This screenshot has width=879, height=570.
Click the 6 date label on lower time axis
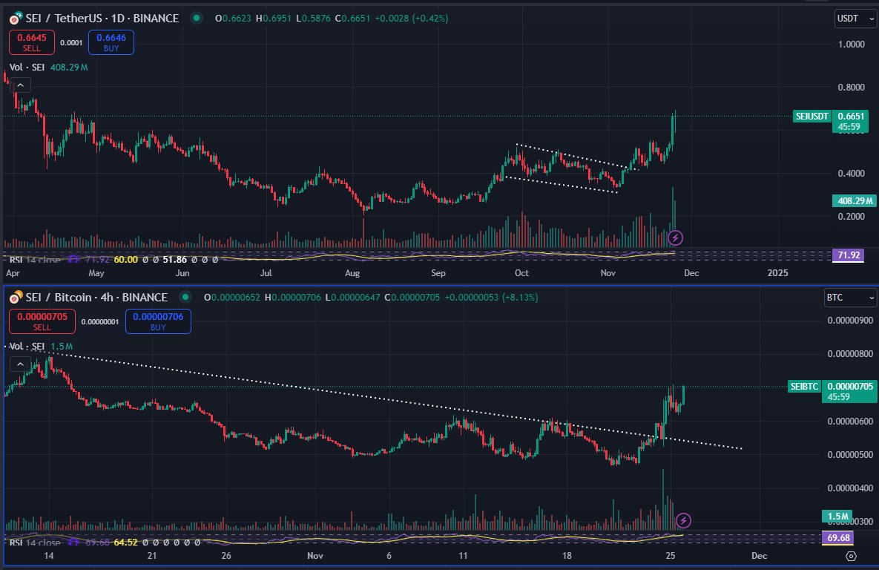tap(389, 556)
